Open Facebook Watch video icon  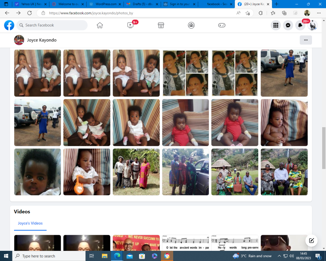coord(130,25)
